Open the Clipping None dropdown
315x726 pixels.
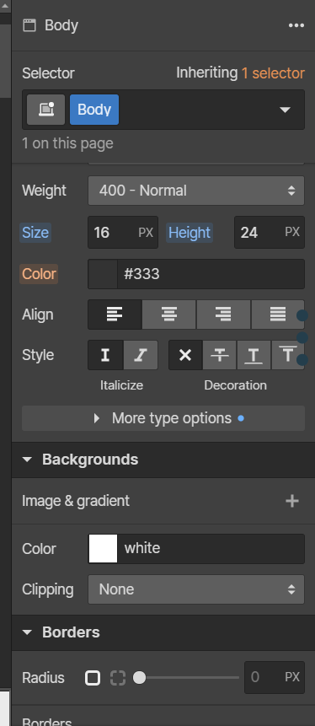196,589
